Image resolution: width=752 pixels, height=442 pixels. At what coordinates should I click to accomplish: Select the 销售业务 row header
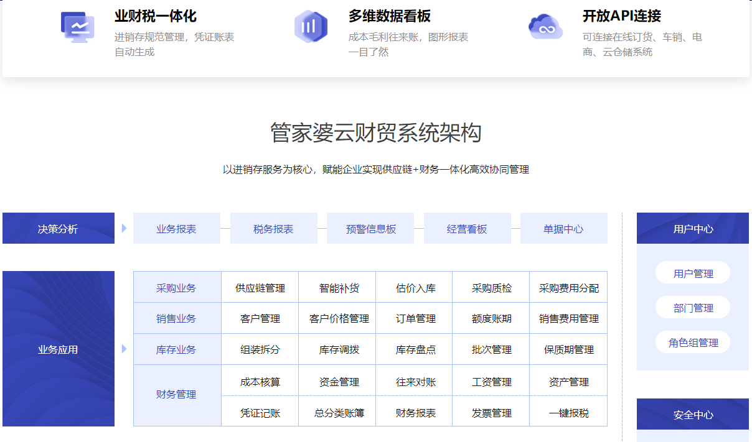[177, 318]
